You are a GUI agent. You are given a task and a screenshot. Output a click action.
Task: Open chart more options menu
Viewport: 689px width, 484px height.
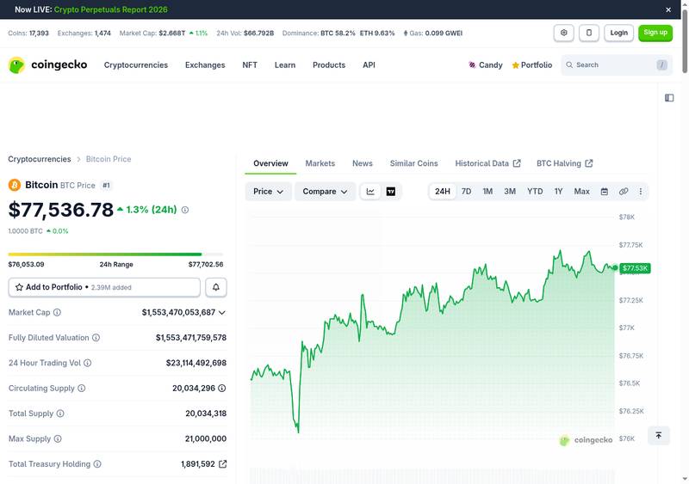click(640, 192)
